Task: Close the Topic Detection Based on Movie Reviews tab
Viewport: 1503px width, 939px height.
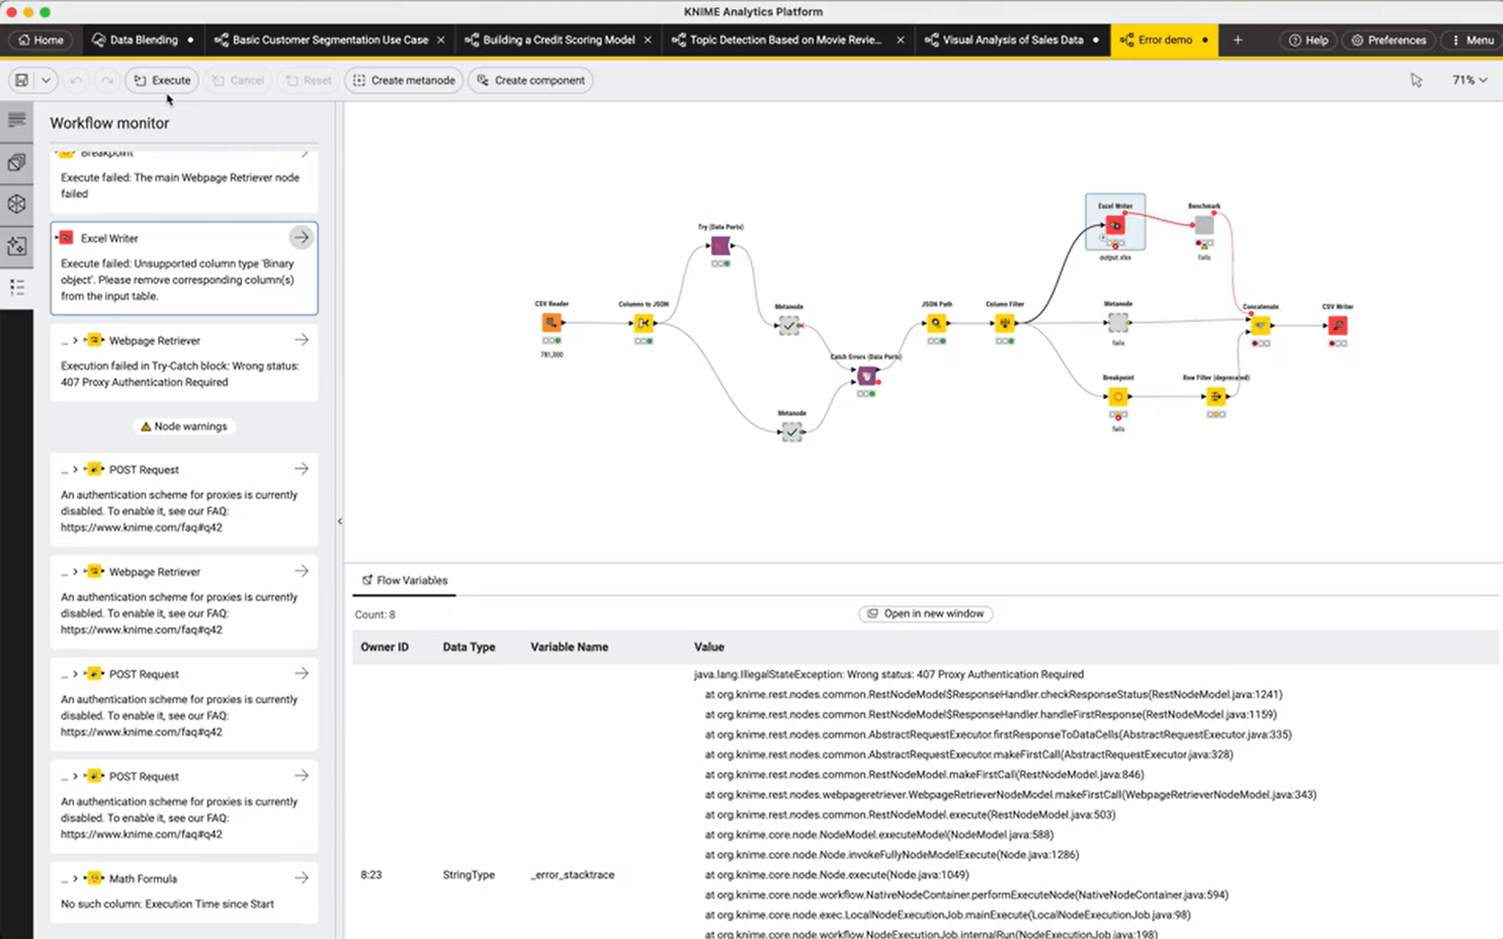Action: click(x=900, y=40)
